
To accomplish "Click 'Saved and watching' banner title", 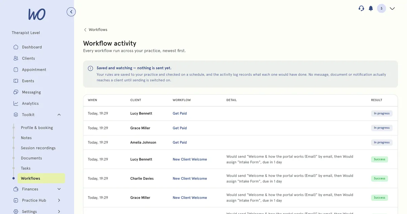I will 134,68.
